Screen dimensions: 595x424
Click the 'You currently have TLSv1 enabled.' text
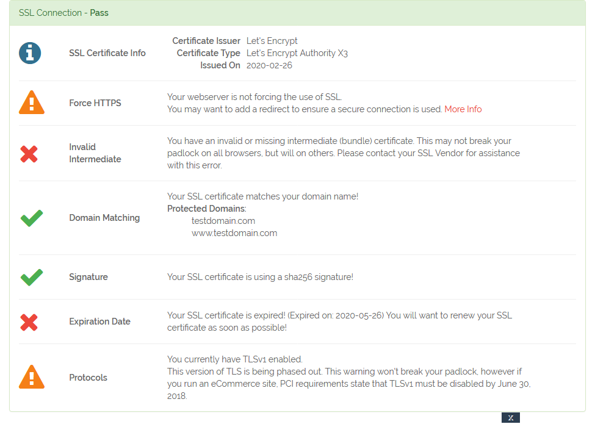235,359
